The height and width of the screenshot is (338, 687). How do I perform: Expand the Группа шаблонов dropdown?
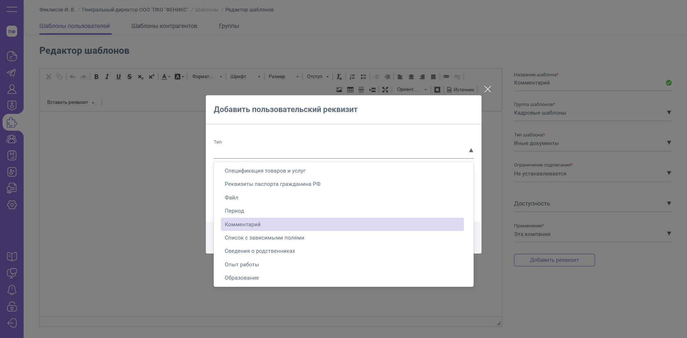(669, 112)
